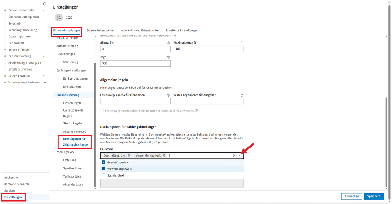The height and width of the screenshot is (204, 392).
Task: Select Zahlungseinstellungen in settings tree
Action: 71,70
